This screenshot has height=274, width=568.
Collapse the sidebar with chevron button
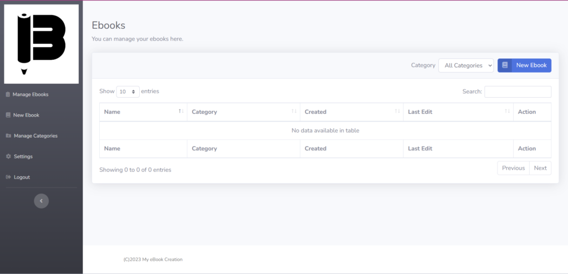41,201
